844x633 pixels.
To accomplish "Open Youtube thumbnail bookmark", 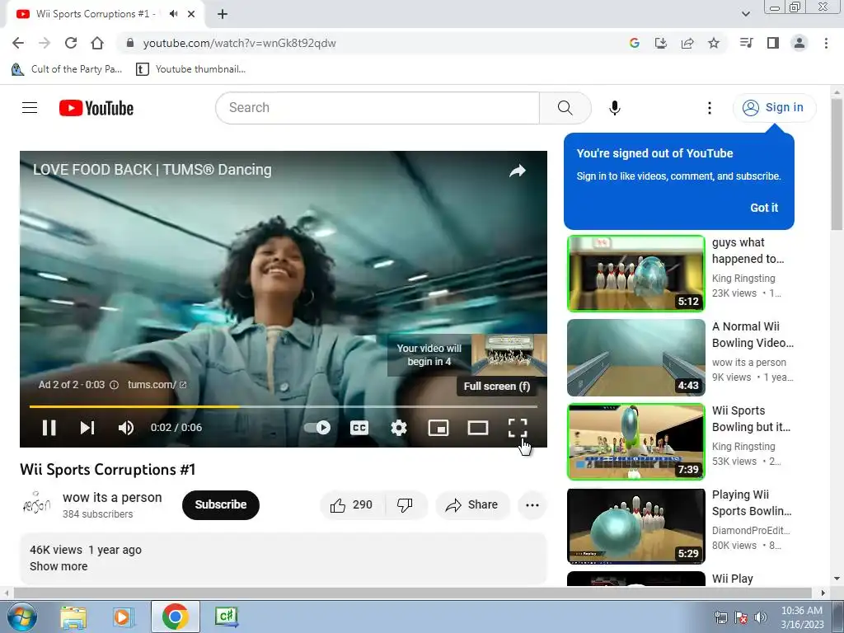I will pyautogui.click(x=191, y=69).
